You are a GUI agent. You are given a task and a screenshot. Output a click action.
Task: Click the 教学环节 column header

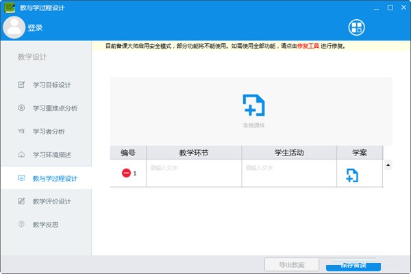pos(194,153)
